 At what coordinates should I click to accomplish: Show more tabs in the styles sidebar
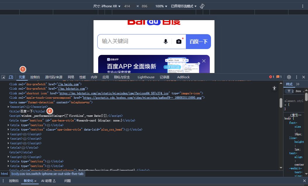298,84
